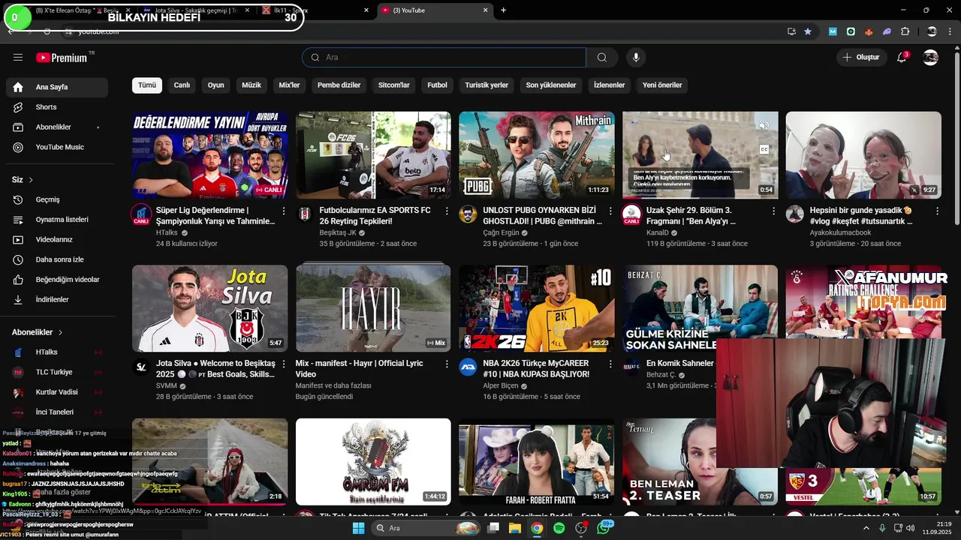961x540 pixels.
Task: Open WhatsApp from the taskbar
Action: 604,528
